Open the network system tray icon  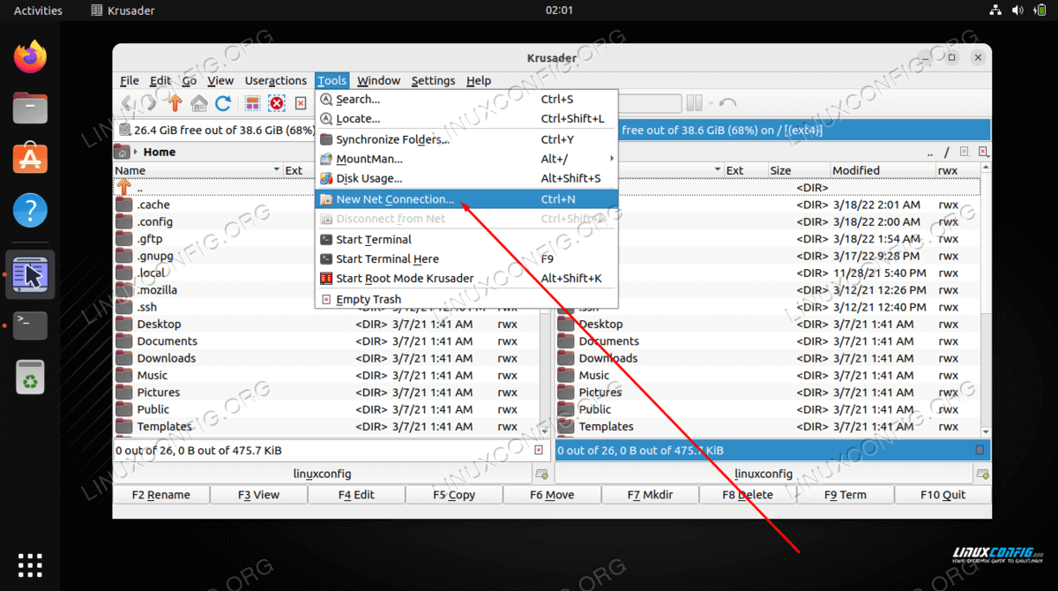click(995, 11)
